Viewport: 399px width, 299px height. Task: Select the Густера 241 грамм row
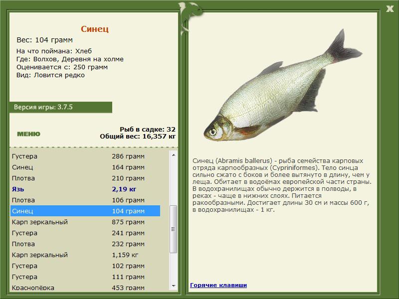[x=85, y=233]
